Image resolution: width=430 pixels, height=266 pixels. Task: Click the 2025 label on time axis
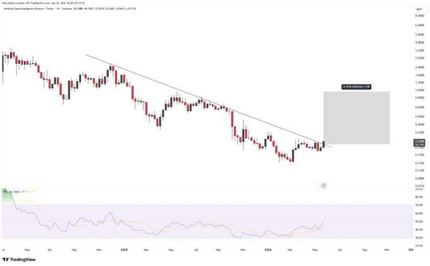coord(125,250)
